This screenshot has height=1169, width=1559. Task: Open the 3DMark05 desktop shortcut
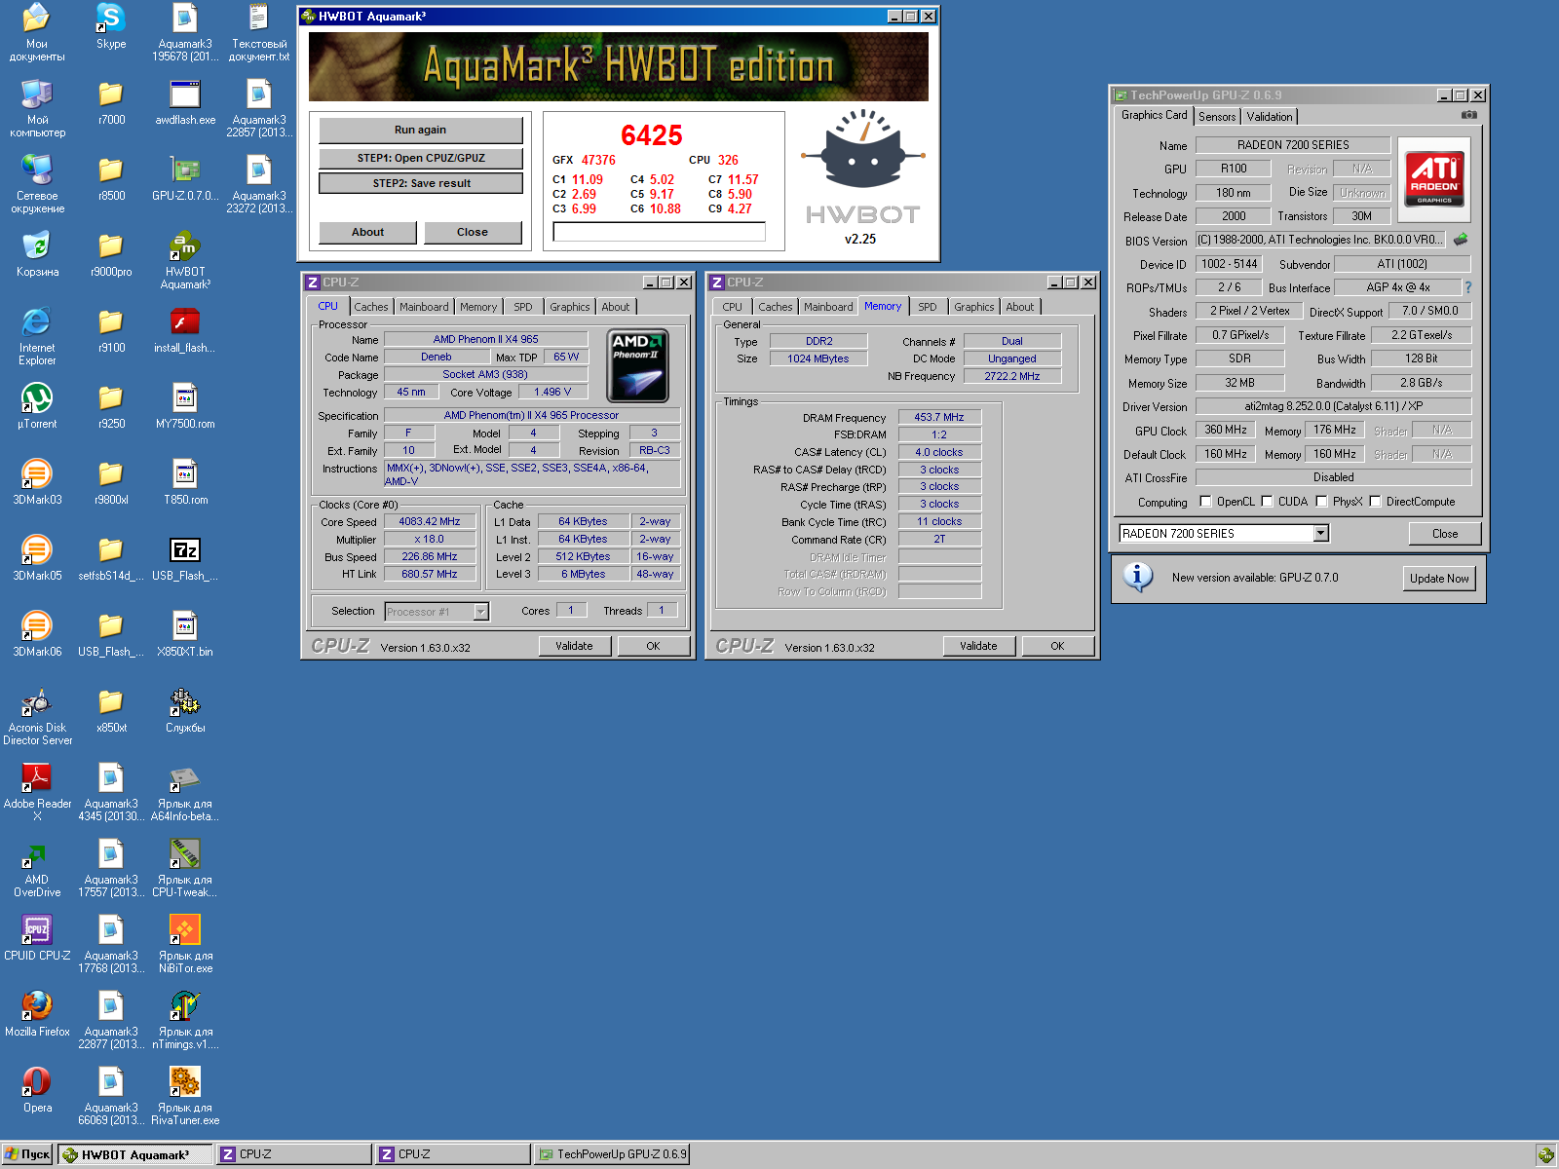point(37,549)
